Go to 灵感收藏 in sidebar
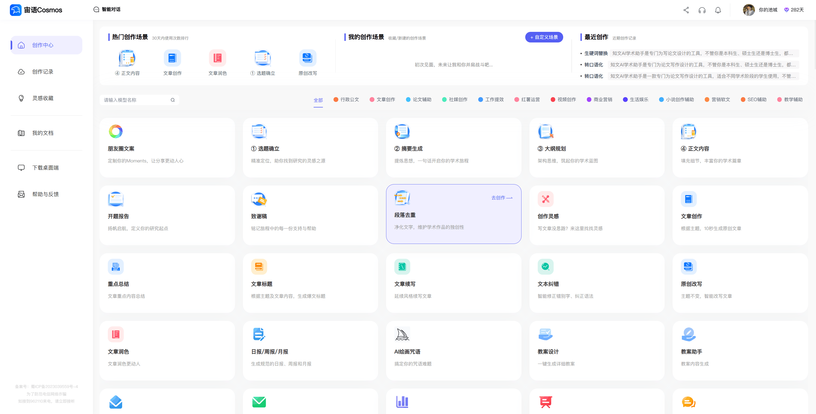This screenshot has width=816, height=414. pyautogui.click(x=42, y=98)
